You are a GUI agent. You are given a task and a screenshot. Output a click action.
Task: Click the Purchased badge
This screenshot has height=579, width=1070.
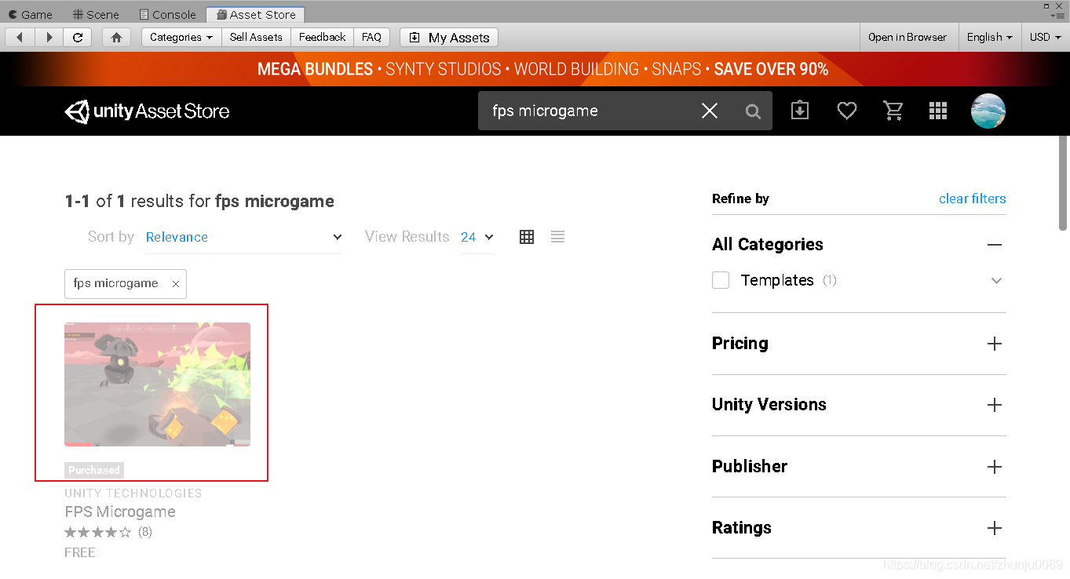click(x=94, y=470)
